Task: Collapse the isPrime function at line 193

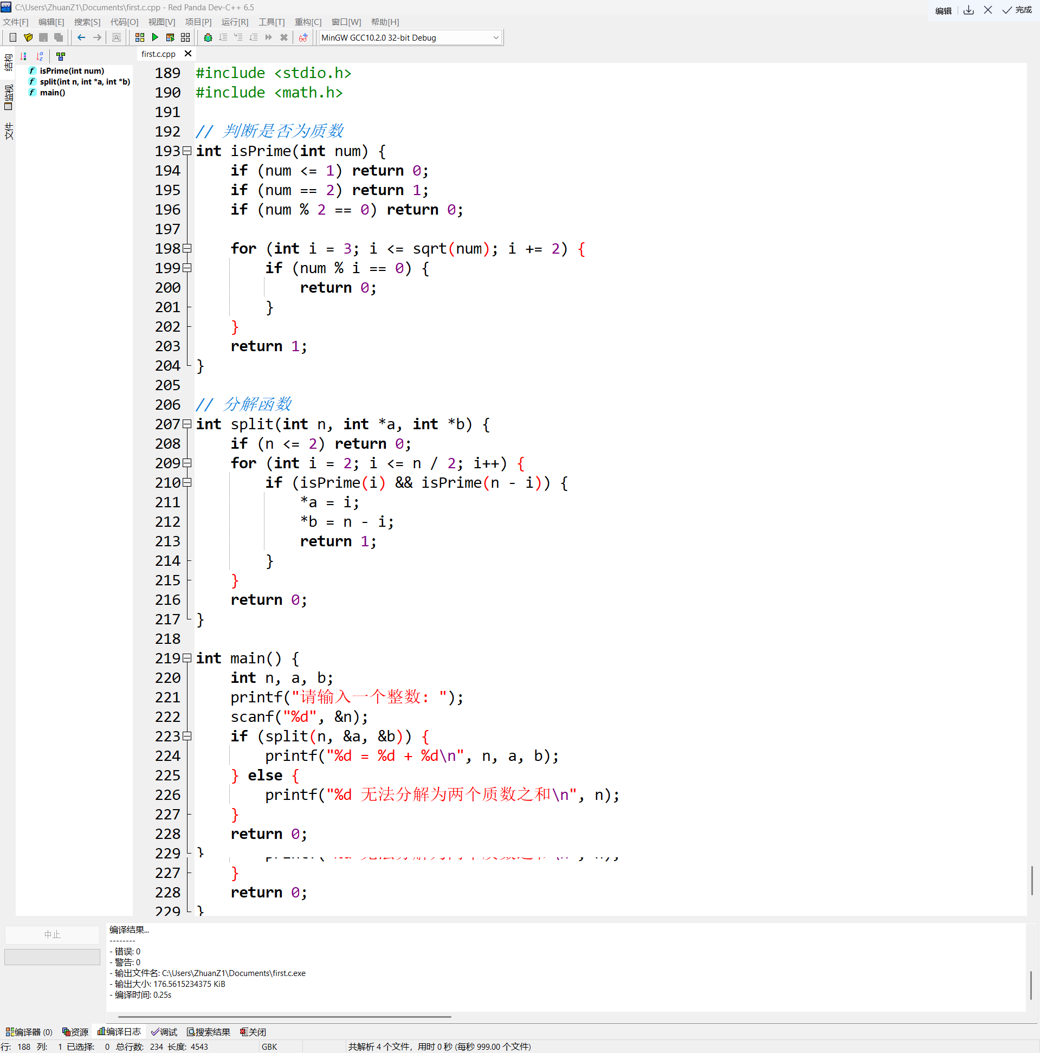Action: (187, 151)
